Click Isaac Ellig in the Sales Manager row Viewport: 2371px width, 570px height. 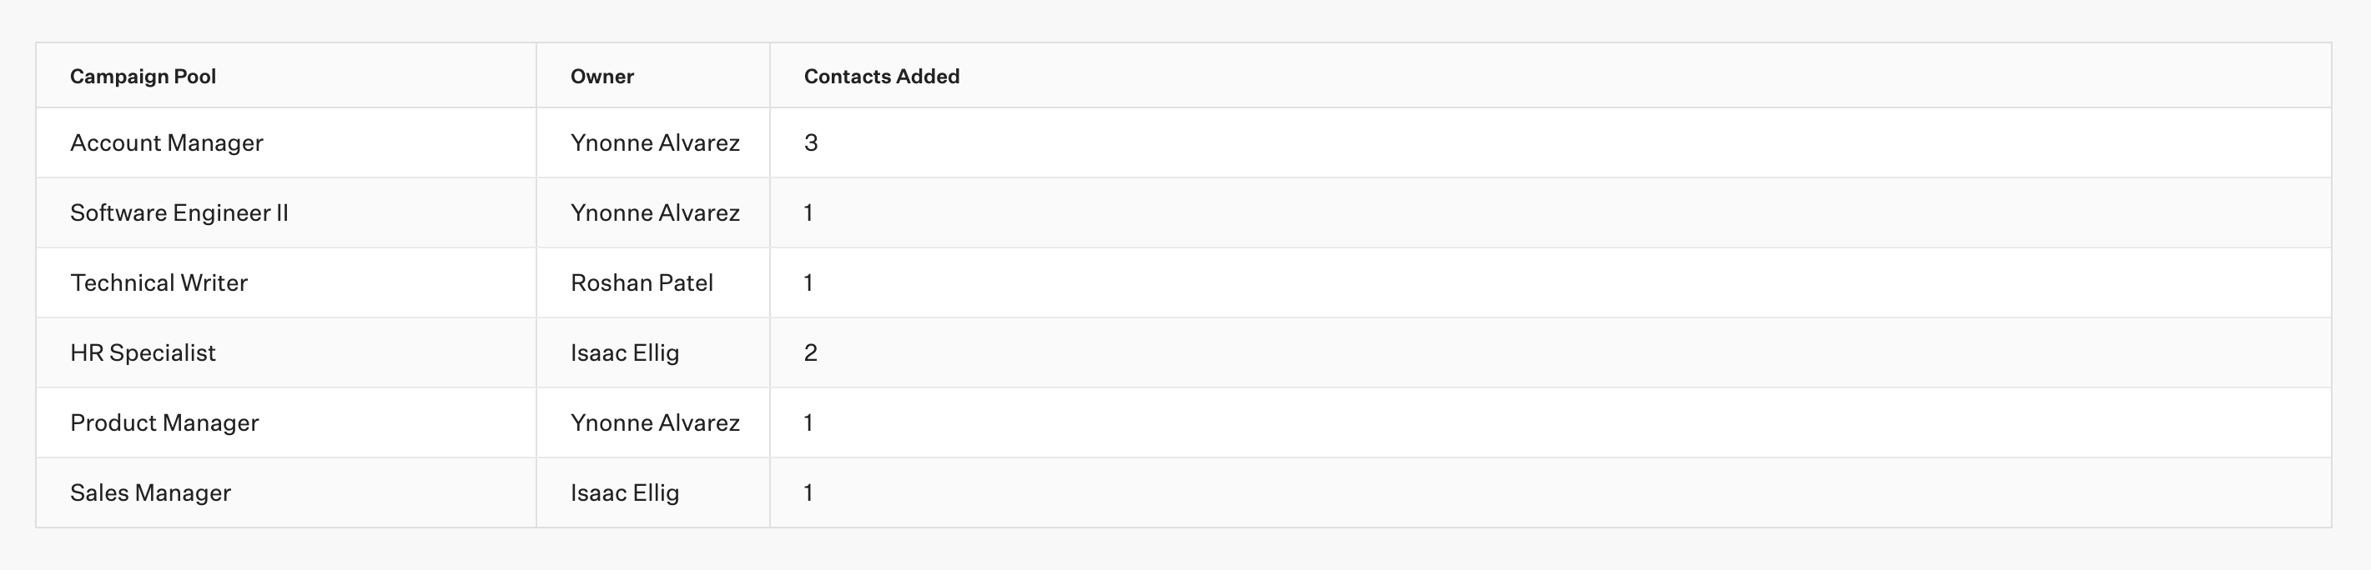(624, 492)
